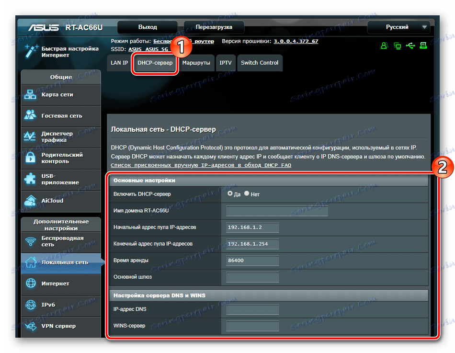This screenshot has width=455, height=353.
Task: Click the IP-адрес DNS input field
Action: 252,309
